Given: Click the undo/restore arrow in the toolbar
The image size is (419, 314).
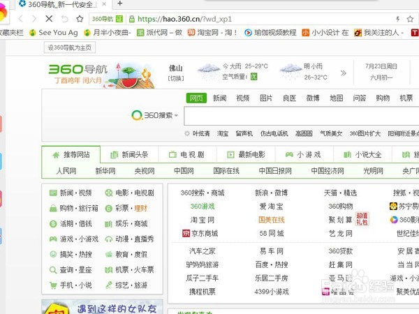Looking at the screenshot, I should point(64,19).
